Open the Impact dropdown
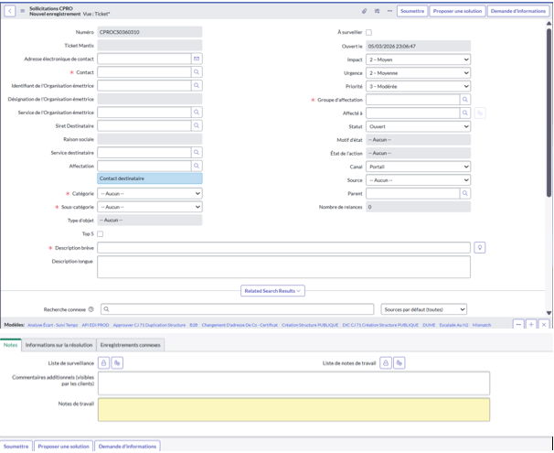This screenshot has height=453, width=554. [418, 59]
